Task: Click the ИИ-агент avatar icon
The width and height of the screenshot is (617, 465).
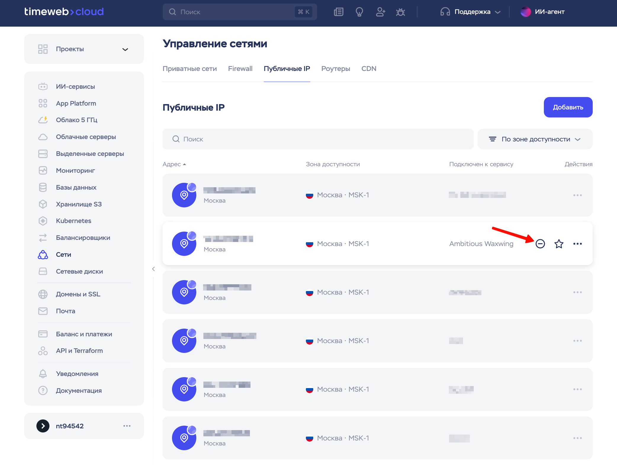Action: point(526,12)
